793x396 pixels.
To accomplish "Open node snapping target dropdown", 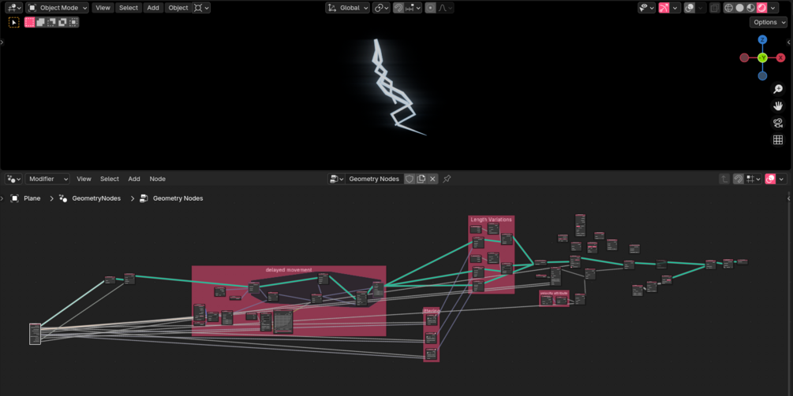I will (753, 179).
